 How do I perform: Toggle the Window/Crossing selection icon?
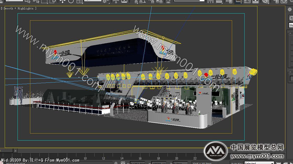53,1
